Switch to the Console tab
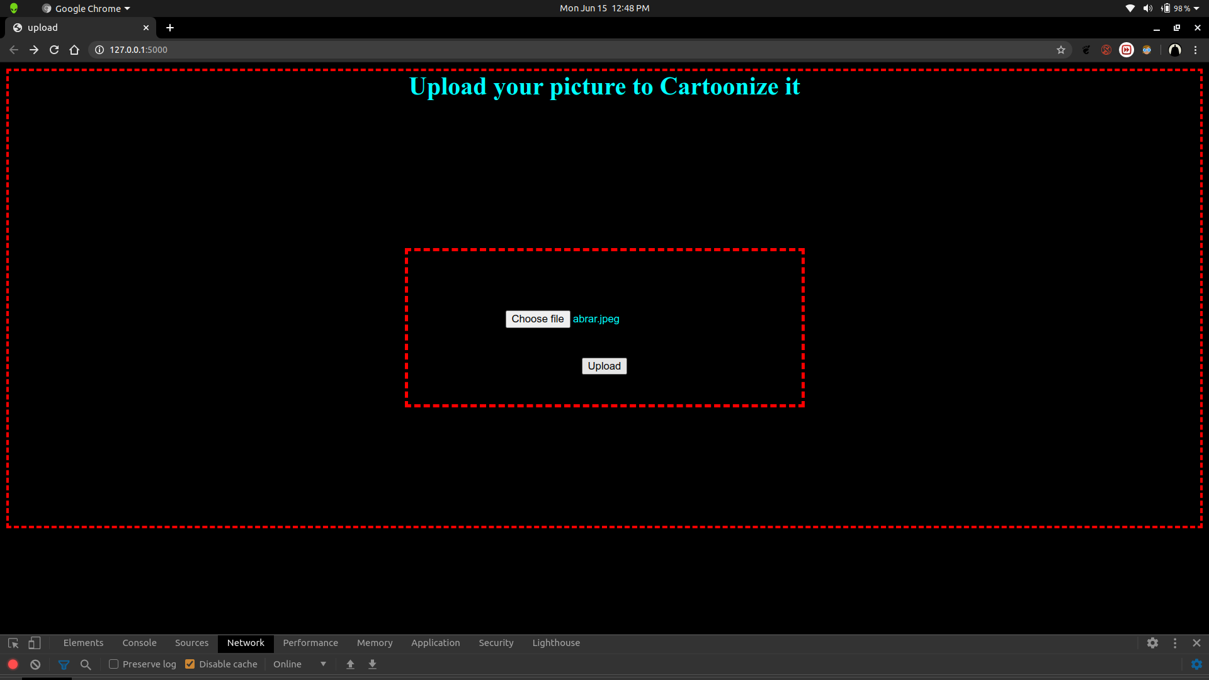1209x680 pixels. 139,643
